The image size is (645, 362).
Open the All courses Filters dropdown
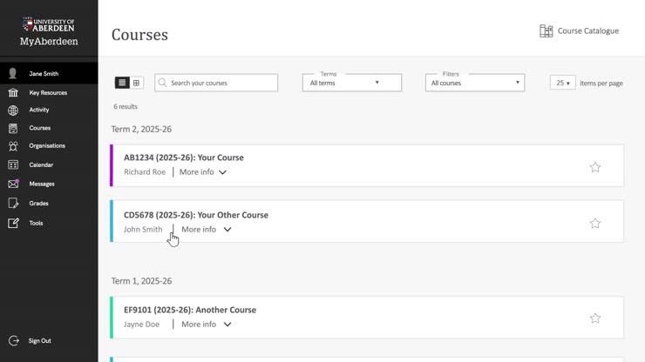(x=475, y=83)
